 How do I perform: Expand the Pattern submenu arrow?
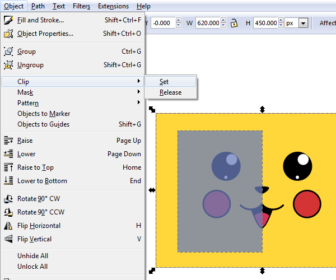139,102
